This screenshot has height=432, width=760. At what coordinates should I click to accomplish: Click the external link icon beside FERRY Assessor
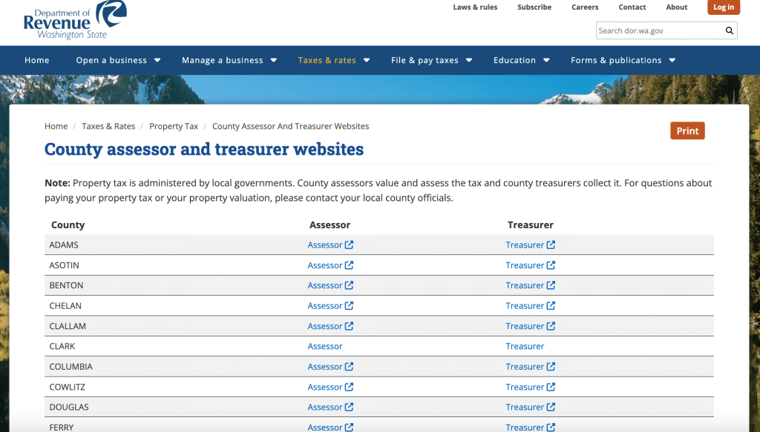coord(350,428)
